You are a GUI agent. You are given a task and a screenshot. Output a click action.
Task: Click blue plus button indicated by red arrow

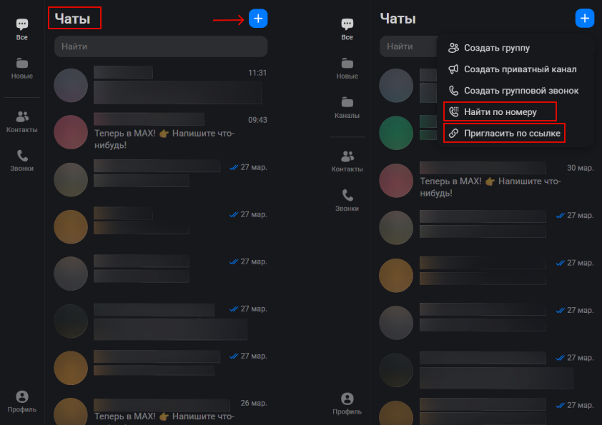pos(258,19)
